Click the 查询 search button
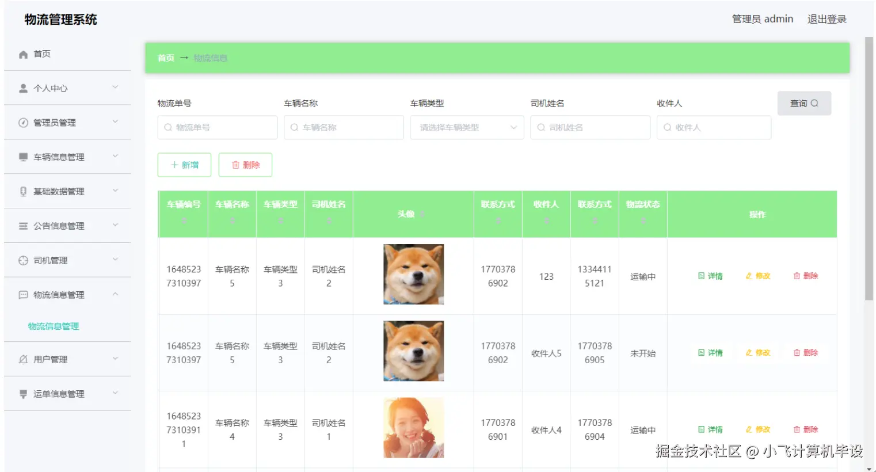This screenshot has width=876, height=472. pyautogui.click(x=804, y=103)
